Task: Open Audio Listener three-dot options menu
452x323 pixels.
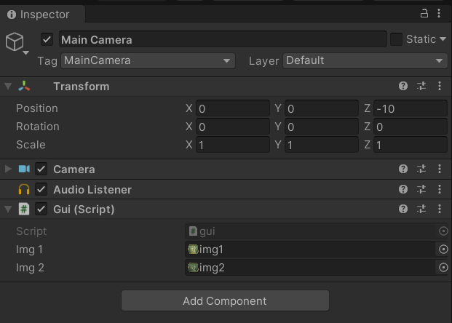Action: pyautogui.click(x=440, y=190)
